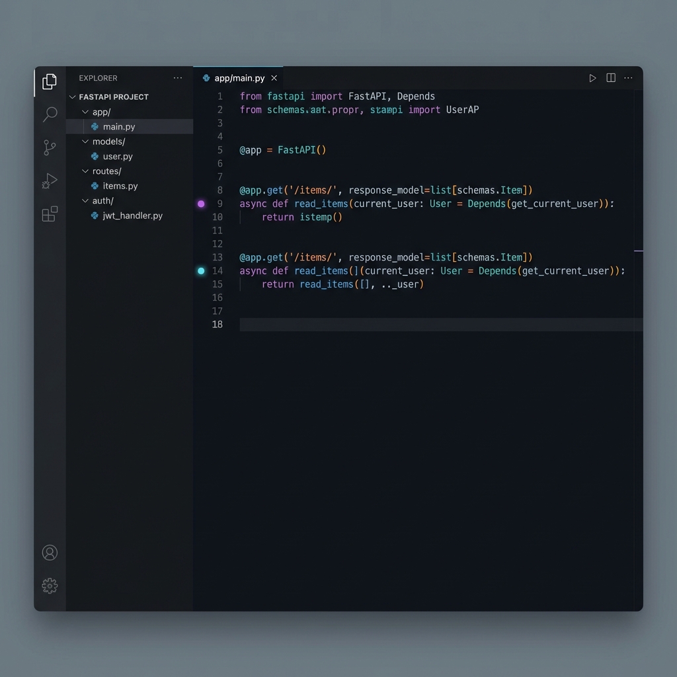
Task: Open the split editor control
Action: 610,77
